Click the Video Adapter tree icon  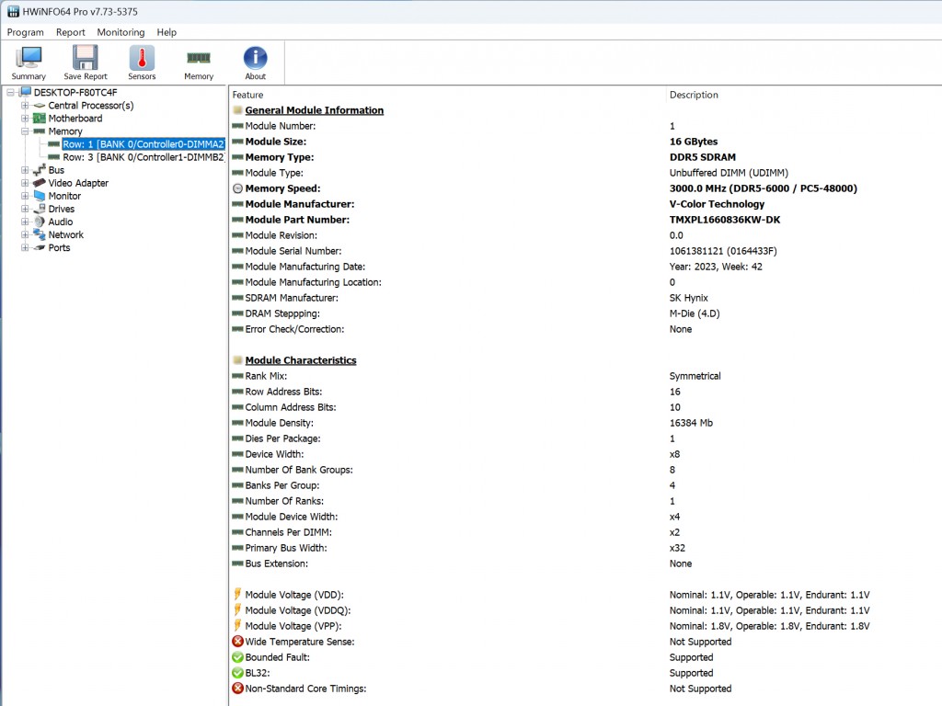tap(40, 183)
